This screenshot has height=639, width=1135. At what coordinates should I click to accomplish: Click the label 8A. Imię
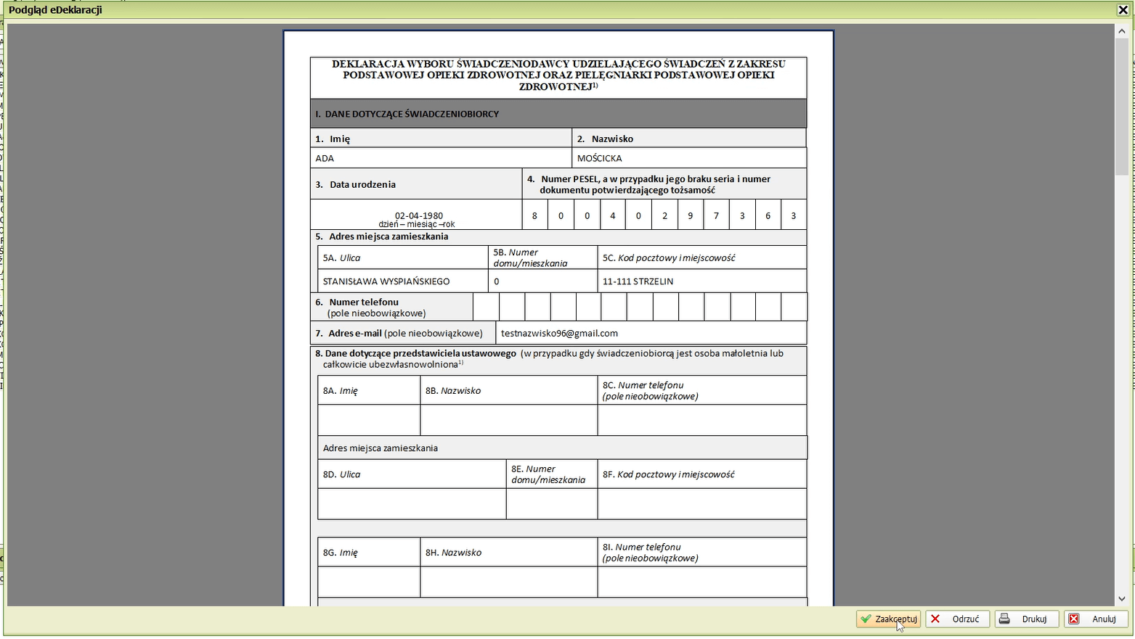341,390
